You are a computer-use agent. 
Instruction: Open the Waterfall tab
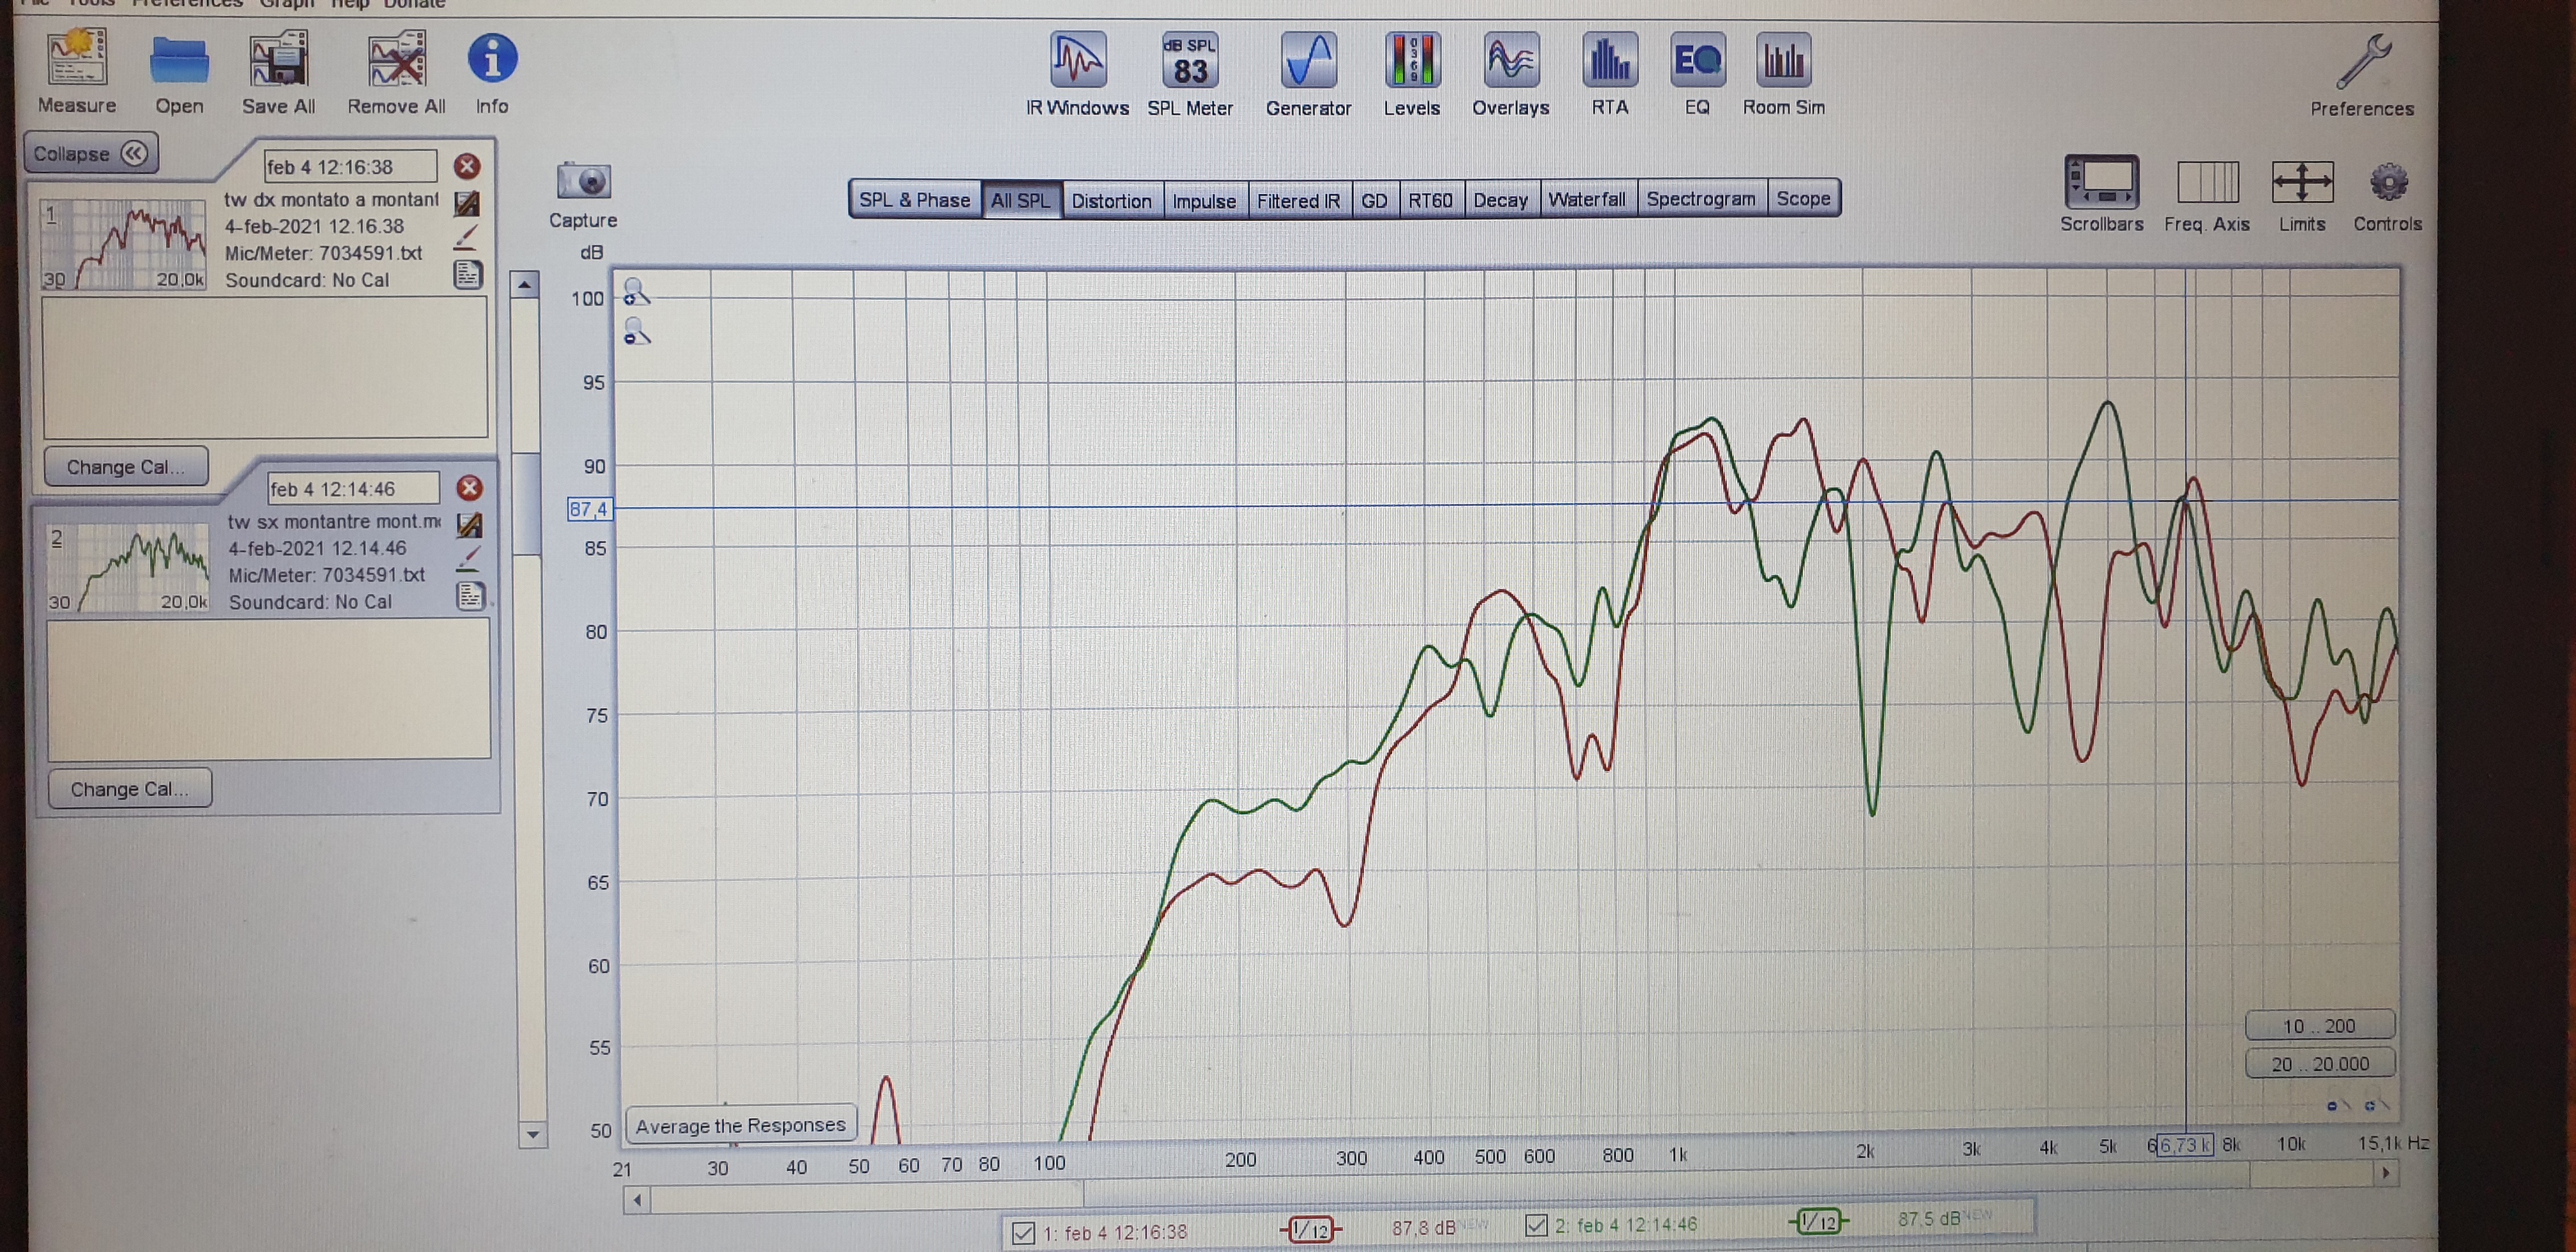click(1587, 199)
